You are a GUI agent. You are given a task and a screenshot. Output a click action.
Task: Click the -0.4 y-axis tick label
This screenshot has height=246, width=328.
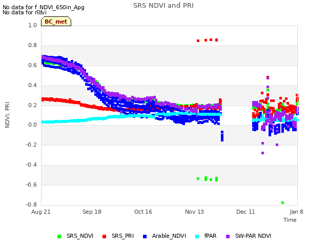[32, 165]
